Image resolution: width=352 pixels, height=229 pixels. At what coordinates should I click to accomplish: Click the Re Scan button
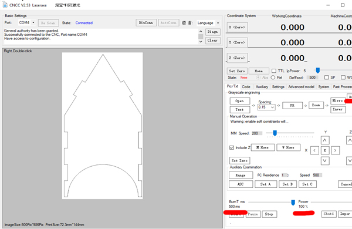(x=48, y=23)
